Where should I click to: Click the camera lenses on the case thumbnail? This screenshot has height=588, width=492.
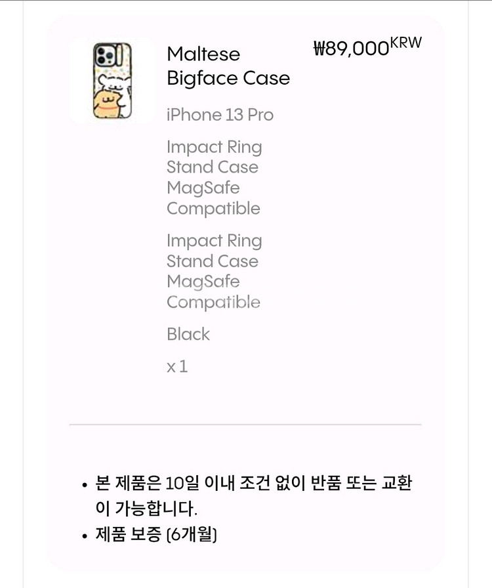point(104,56)
